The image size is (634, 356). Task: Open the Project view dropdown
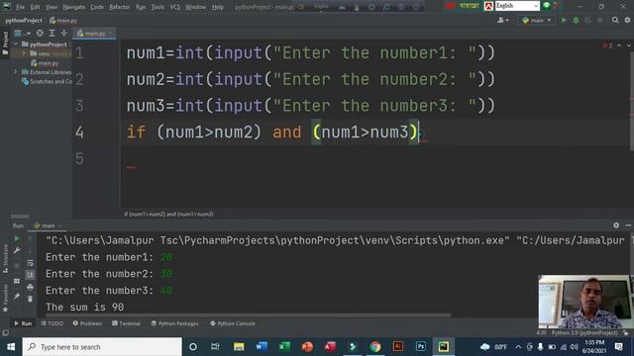(x=22, y=33)
